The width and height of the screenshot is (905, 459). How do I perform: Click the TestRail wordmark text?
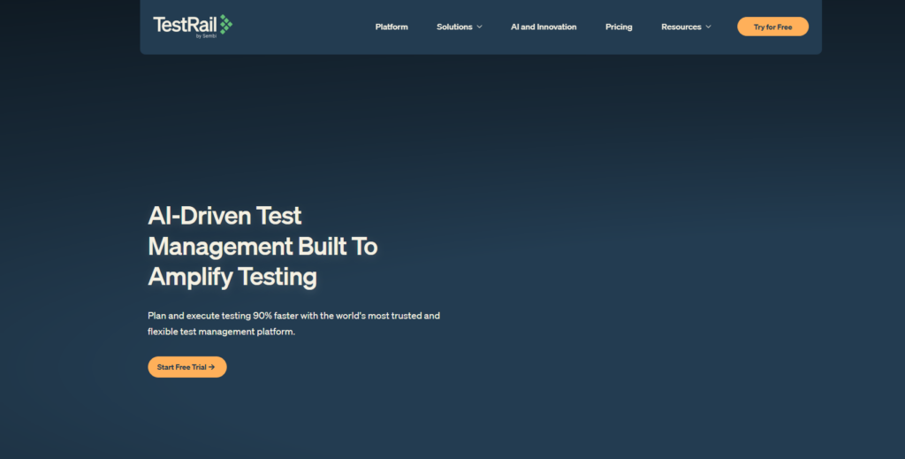tap(184, 24)
